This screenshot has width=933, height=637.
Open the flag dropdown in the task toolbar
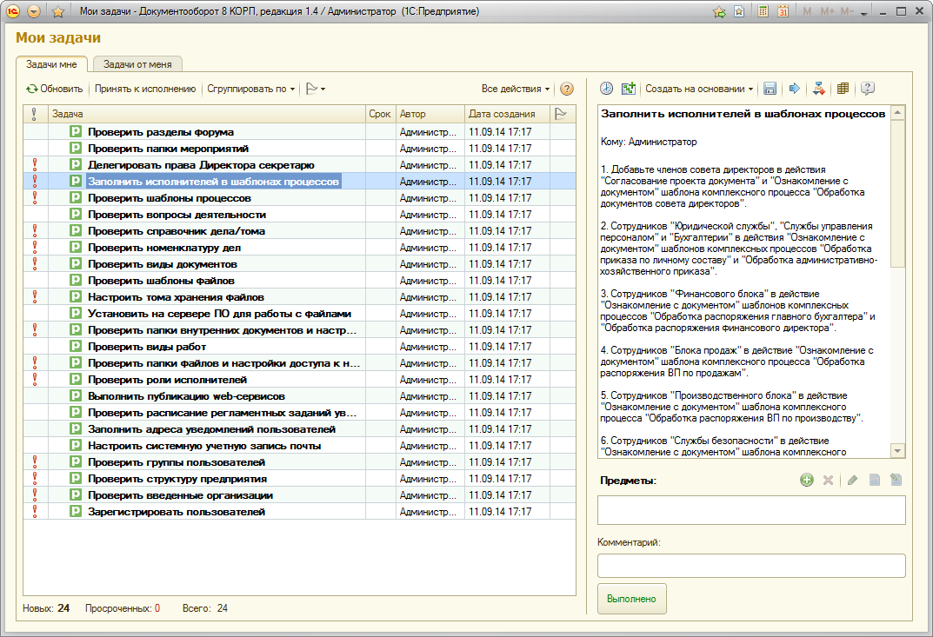(x=317, y=89)
